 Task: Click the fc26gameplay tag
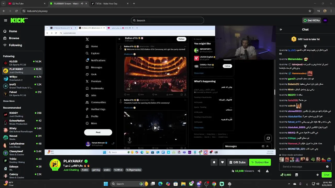(x=134, y=170)
